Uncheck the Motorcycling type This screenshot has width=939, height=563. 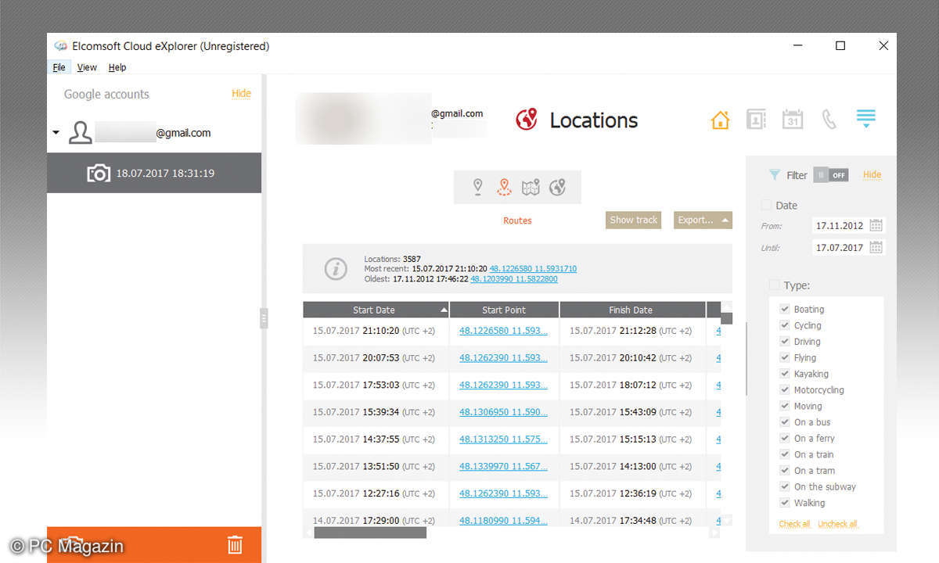pos(784,389)
